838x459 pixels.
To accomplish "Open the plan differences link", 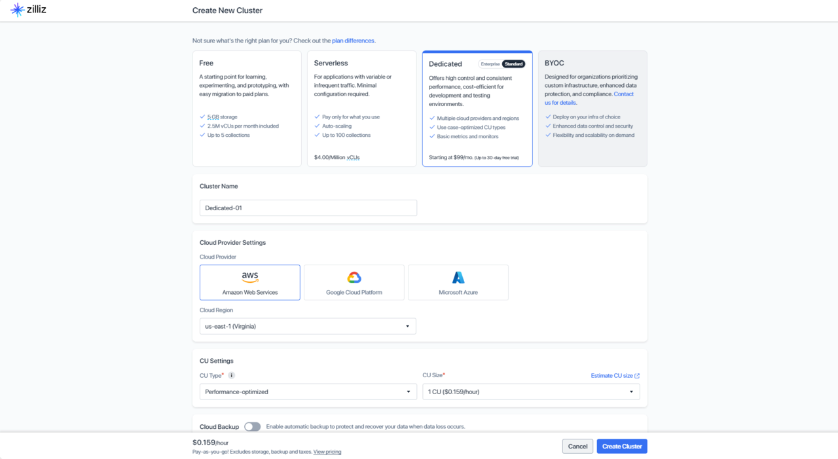I will 353,41.
